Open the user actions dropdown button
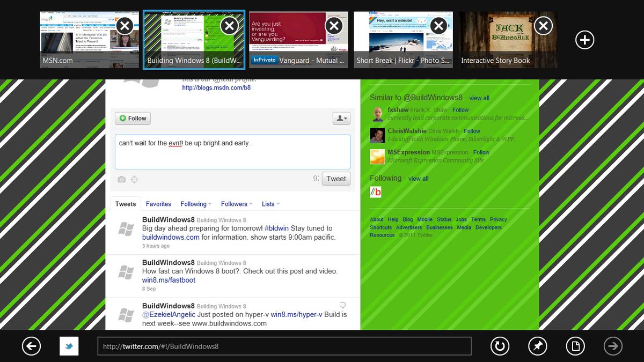This screenshot has width=644, height=362. pos(341,118)
